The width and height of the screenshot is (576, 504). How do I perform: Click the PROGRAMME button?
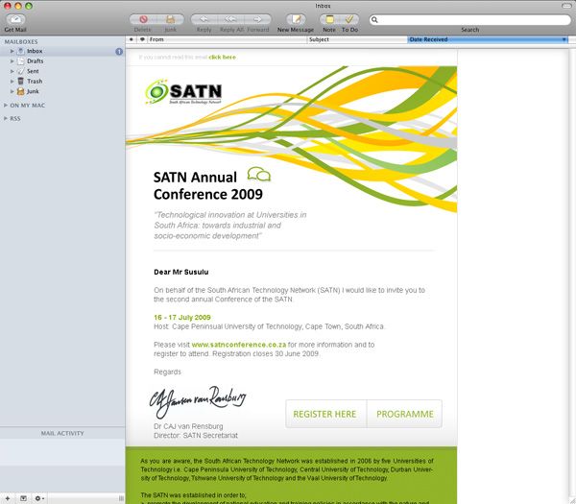point(404,414)
